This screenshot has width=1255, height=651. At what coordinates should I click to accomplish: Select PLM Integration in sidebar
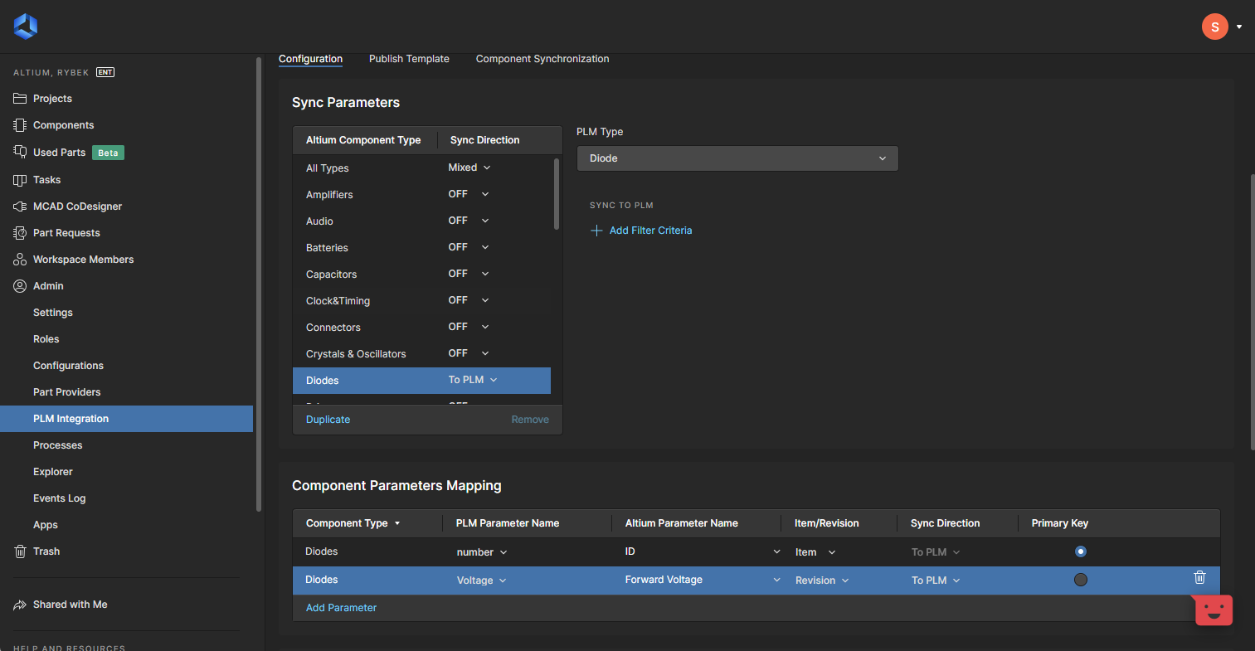click(126, 419)
